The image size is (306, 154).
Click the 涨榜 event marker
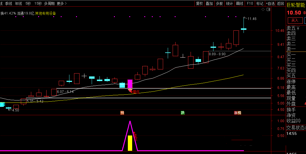(x=237, y=113)
